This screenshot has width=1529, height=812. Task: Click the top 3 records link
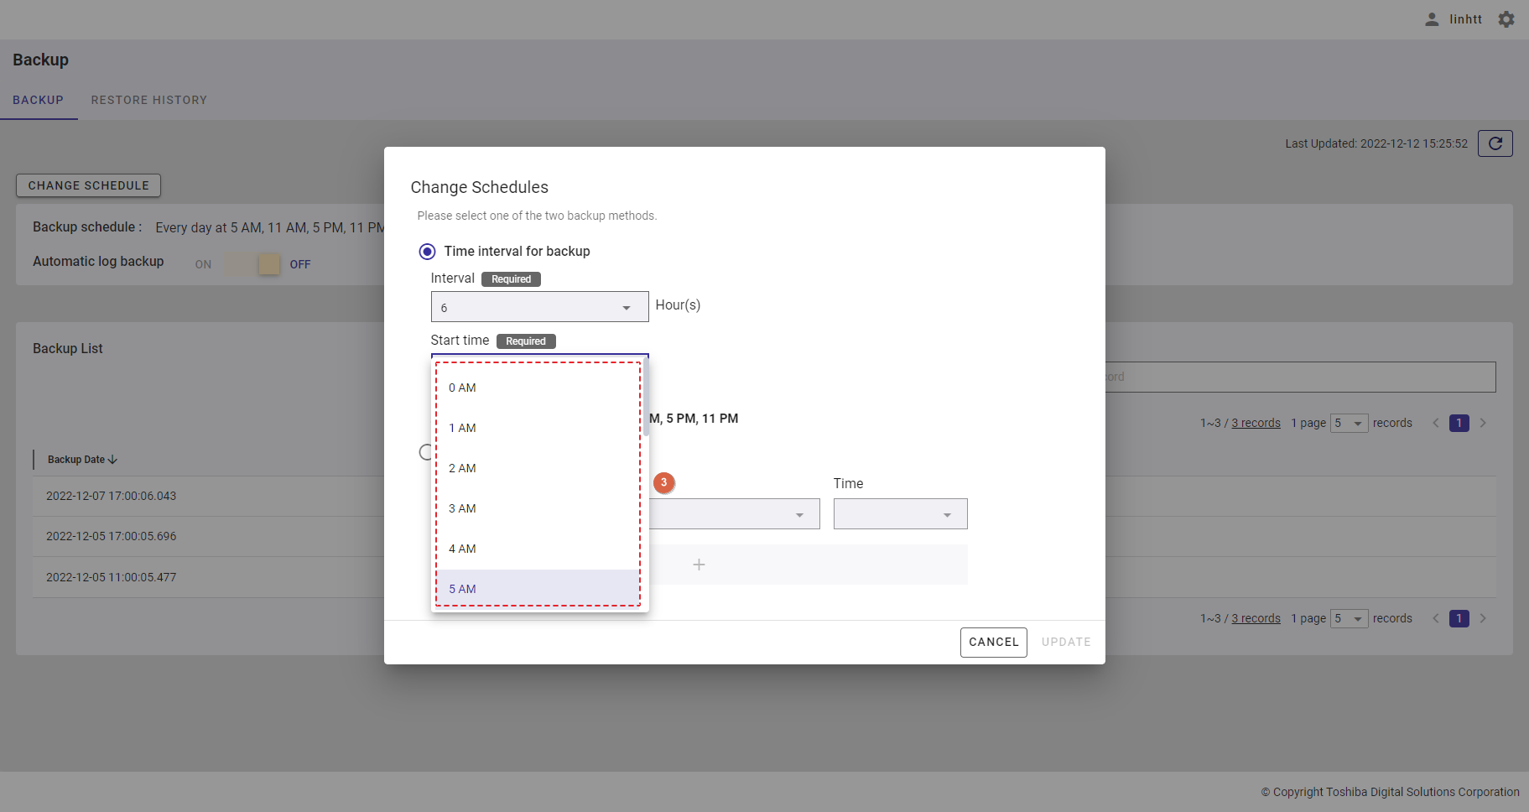[x=1256, y=423]
